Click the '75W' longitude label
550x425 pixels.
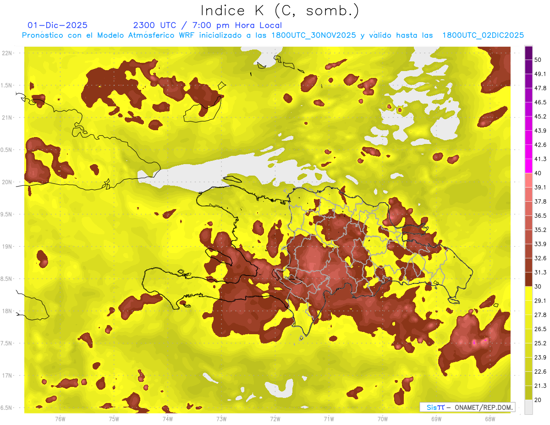114,419
